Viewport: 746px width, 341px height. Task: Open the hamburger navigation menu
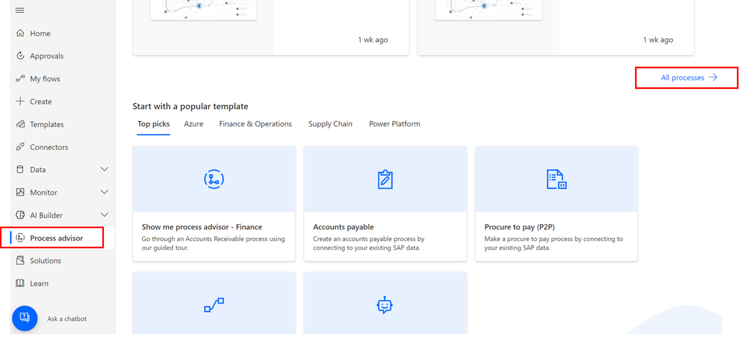point(20,10)
